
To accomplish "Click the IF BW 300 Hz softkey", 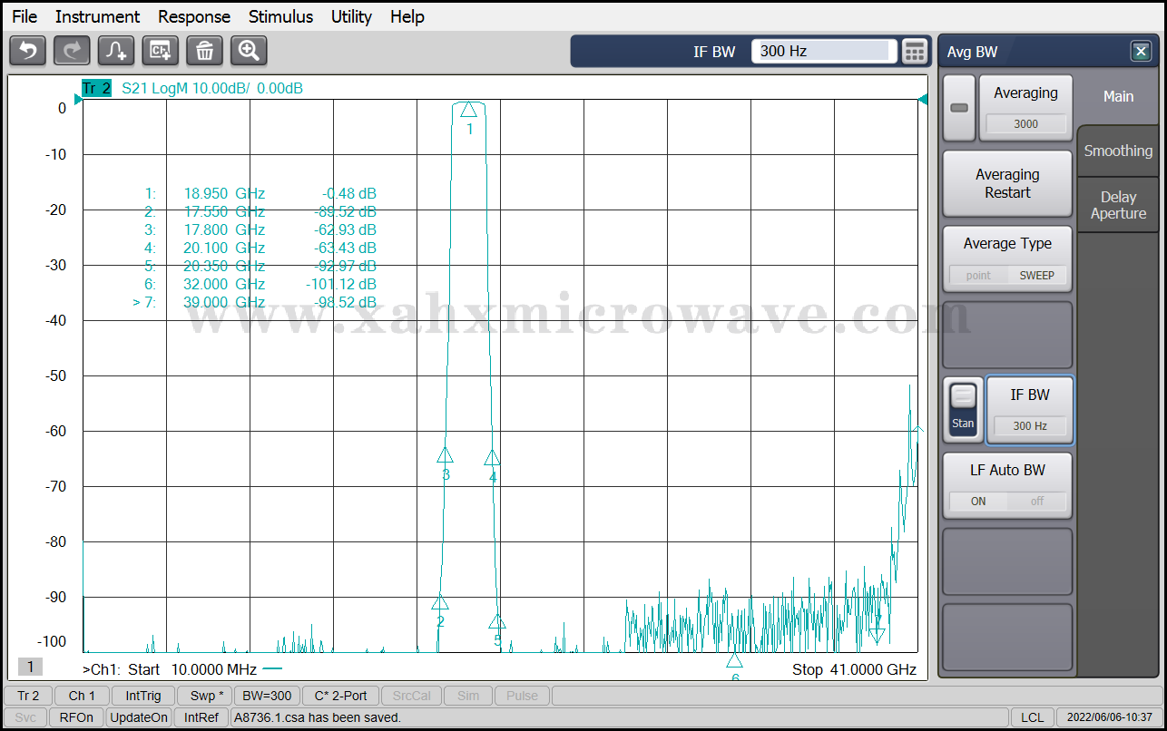I will [1030, 410].
